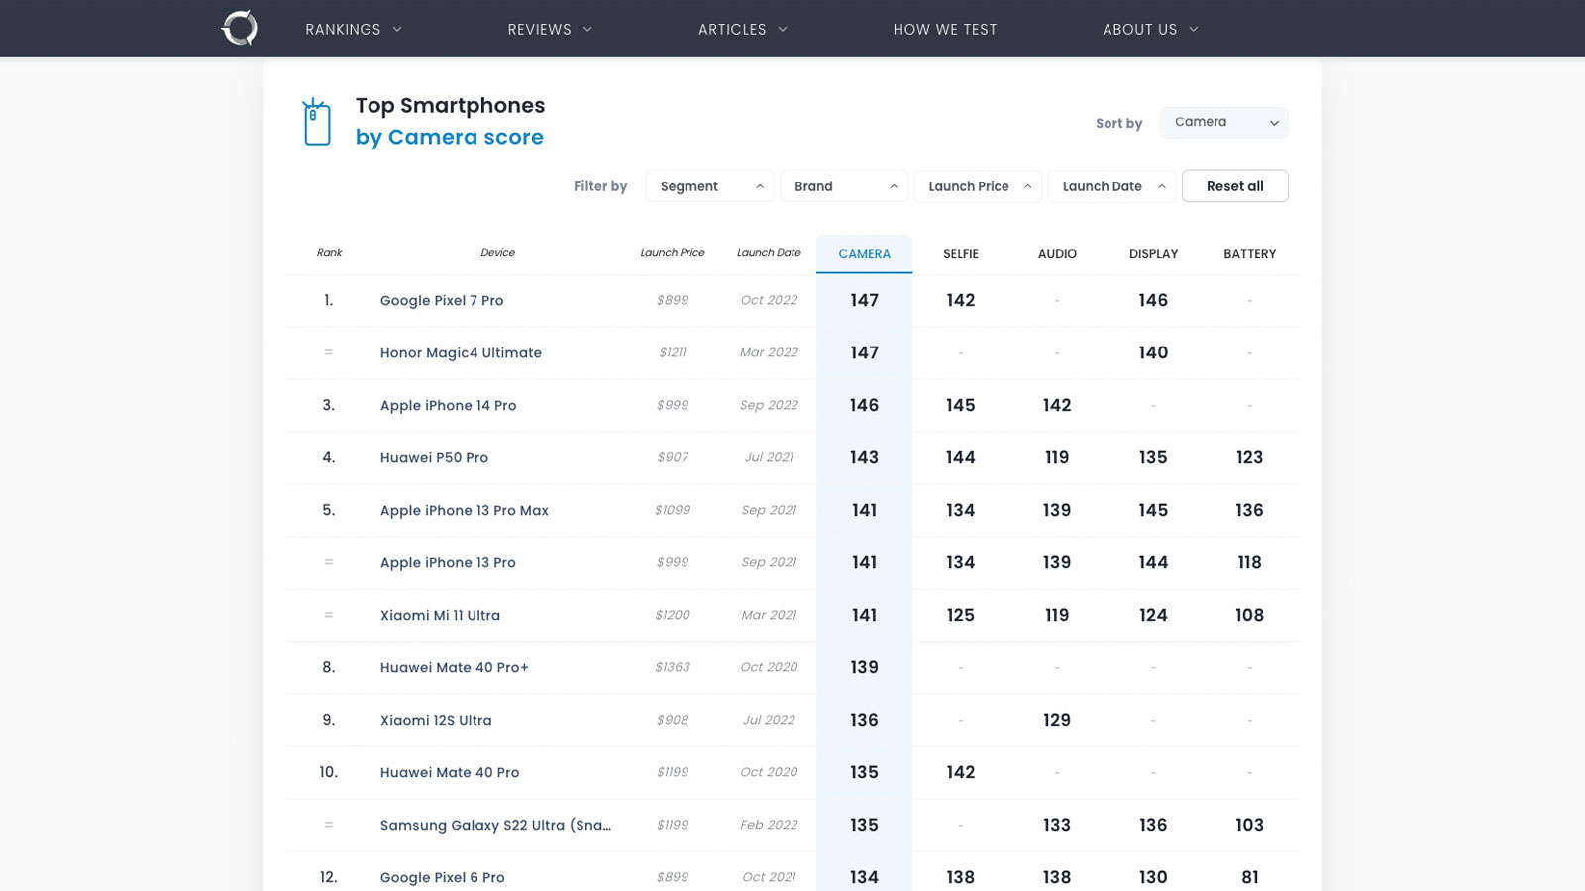1585x891 pixels.
Task: Open the Reviews menu
Action: (x=550, y=29)
